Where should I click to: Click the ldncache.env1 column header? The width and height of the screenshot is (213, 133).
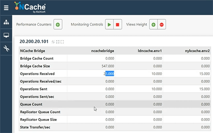(150, 51)
